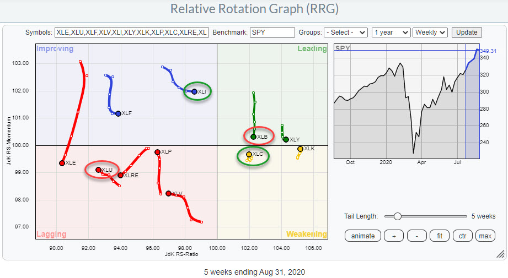Screen dimensions: 508x278
Task: Click the XLI sector data point
Action: [x=194, y=91]
